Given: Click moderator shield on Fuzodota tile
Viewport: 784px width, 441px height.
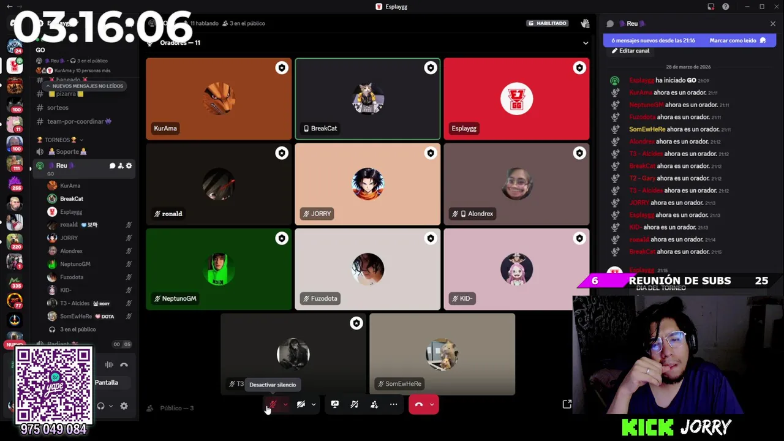Looking at the screenshot, I should coord(431,238).
